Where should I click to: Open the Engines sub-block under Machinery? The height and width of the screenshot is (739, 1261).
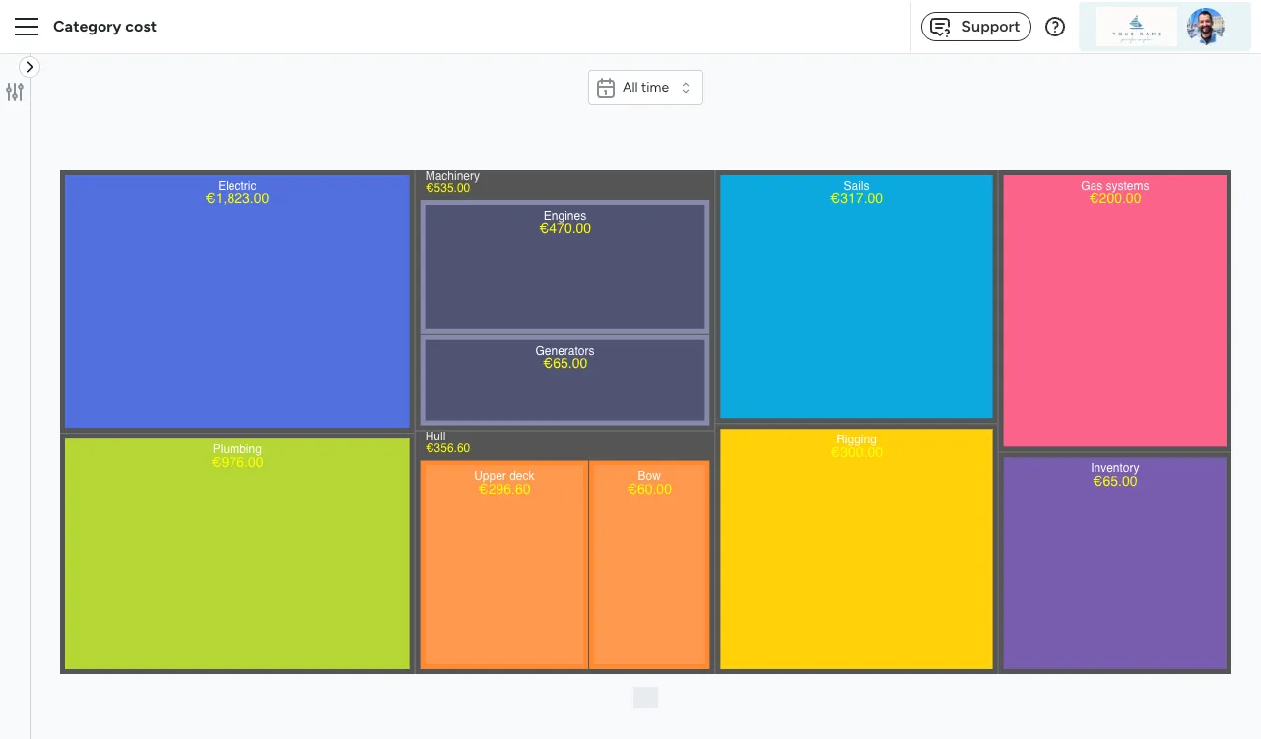coord(564,266)
